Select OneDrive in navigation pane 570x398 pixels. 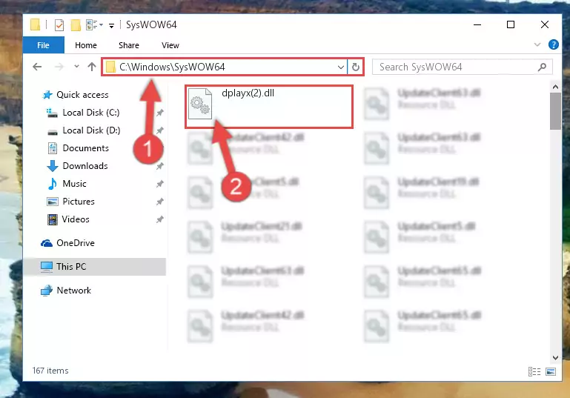[x=76, y=243]
